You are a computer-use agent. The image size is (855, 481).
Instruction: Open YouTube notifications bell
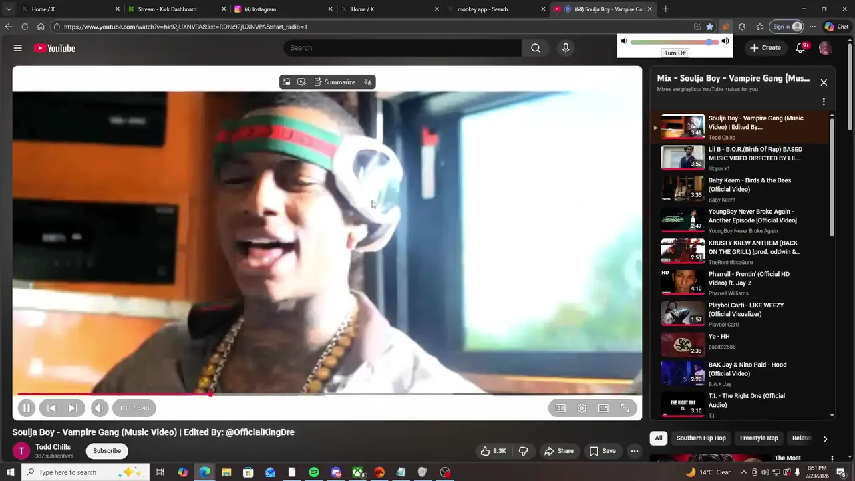point(801,48)
